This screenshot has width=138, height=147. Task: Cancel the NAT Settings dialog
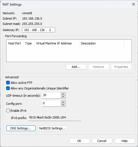(x=102, y=141)
